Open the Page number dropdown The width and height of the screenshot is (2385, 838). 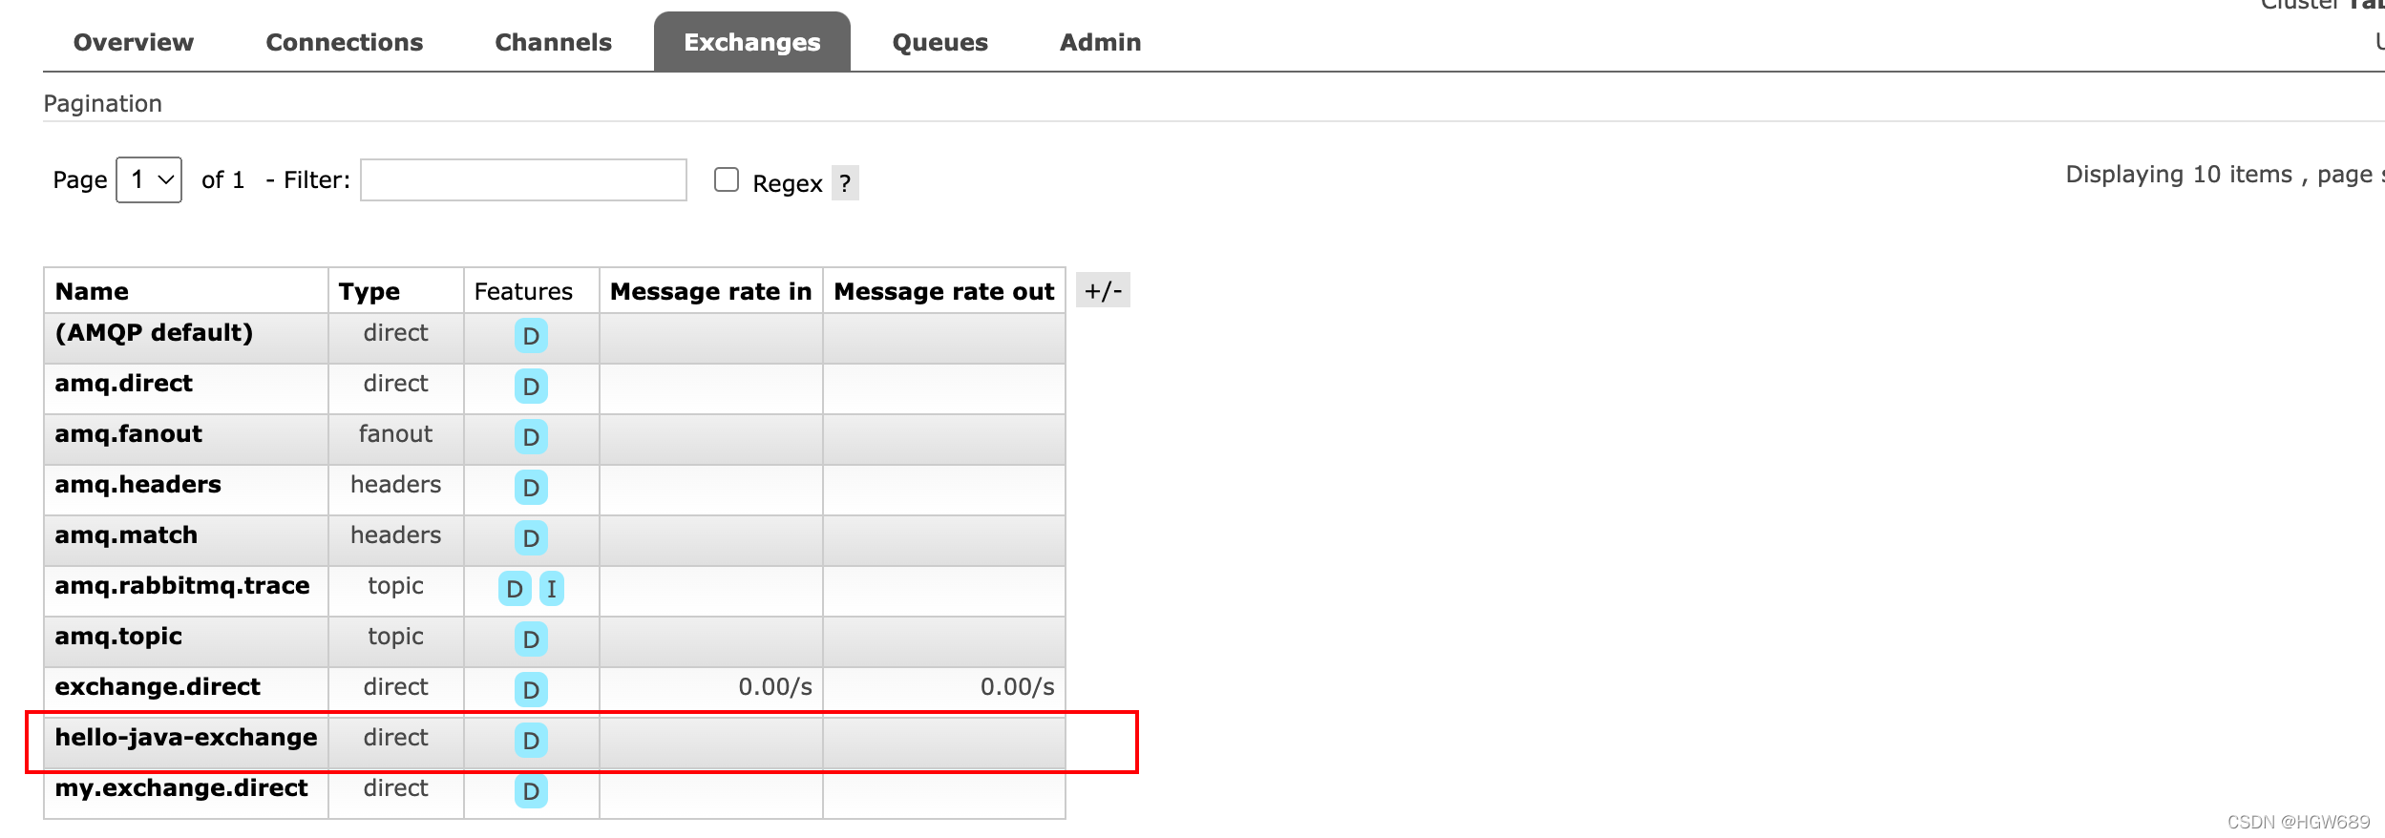pos(149,179)
